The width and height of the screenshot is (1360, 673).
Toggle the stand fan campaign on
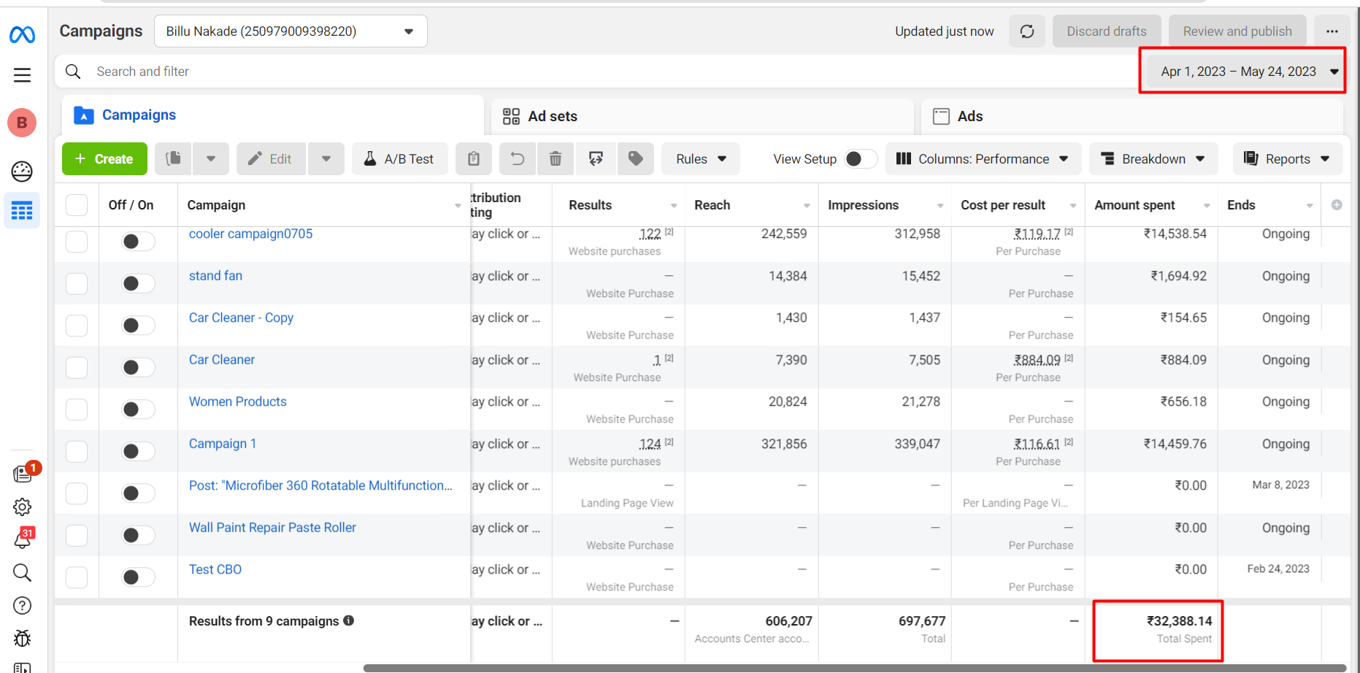point(137,283)
